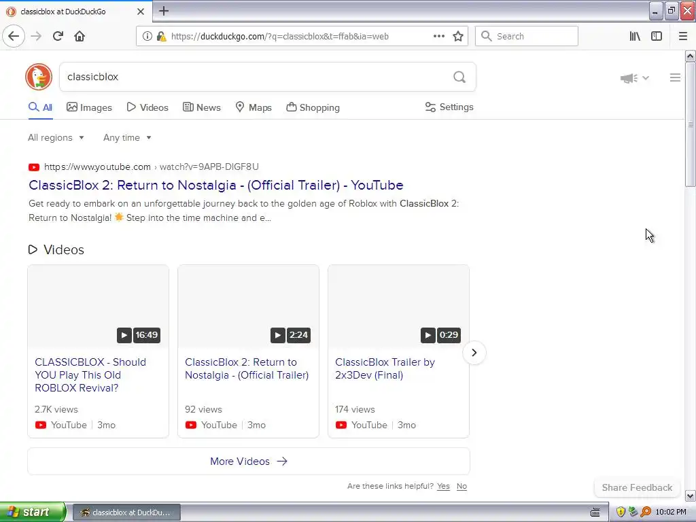This screenshot has width=696, height=522.
Task: Click the DuckDuckGo duck logo
Action: pyautogui.click(x=39, y=77)
